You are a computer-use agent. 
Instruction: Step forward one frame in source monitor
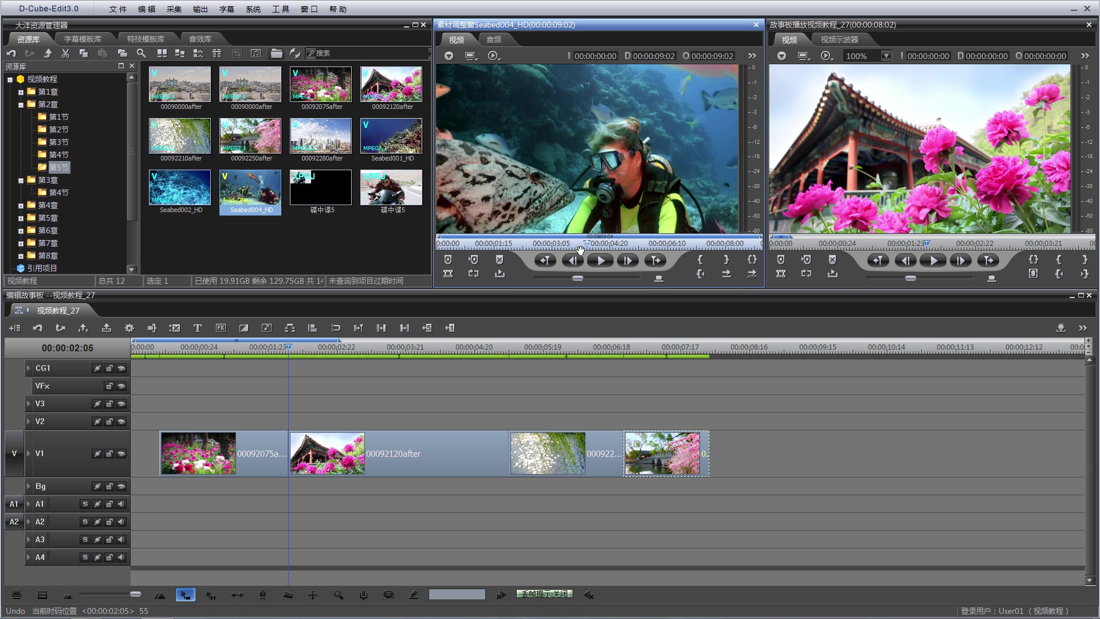628,260
